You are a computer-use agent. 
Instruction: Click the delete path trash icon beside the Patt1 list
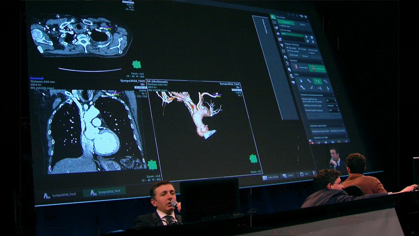pyautogui.click(x=312, y=37)
